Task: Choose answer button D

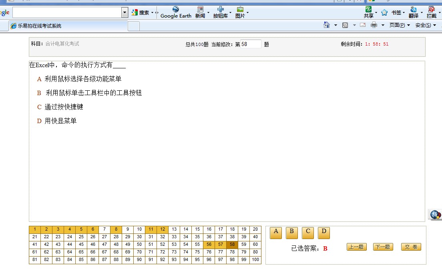Action: [x=324, y=233]
